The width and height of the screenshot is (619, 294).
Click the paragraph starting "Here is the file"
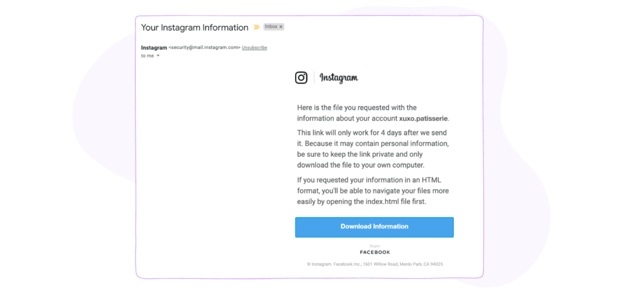(373, 113)
